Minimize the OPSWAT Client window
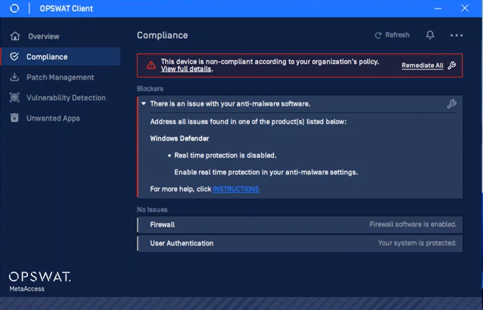Viewport: 483px width, 310px height. [x=438, y=8]
